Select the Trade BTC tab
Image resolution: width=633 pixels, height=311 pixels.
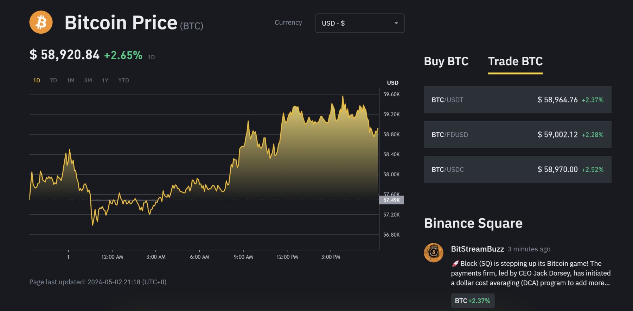(x=515, y=61)
